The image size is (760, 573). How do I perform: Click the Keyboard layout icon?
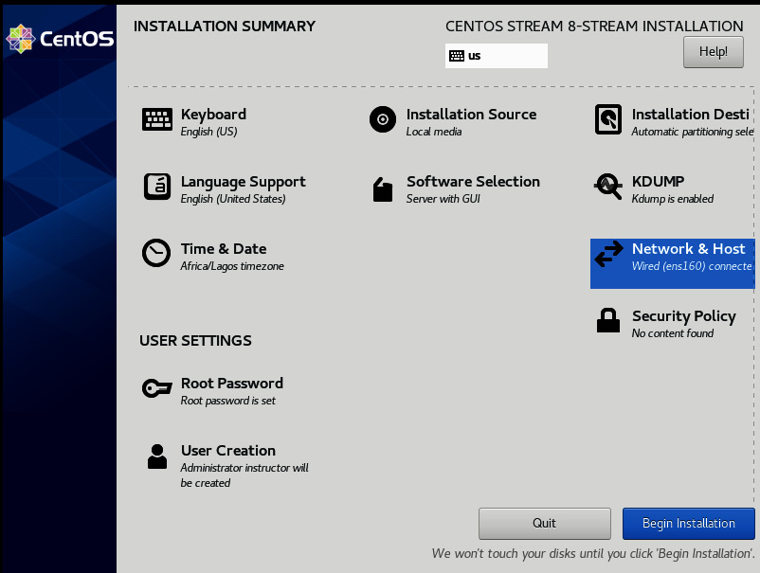click(157, 119)
